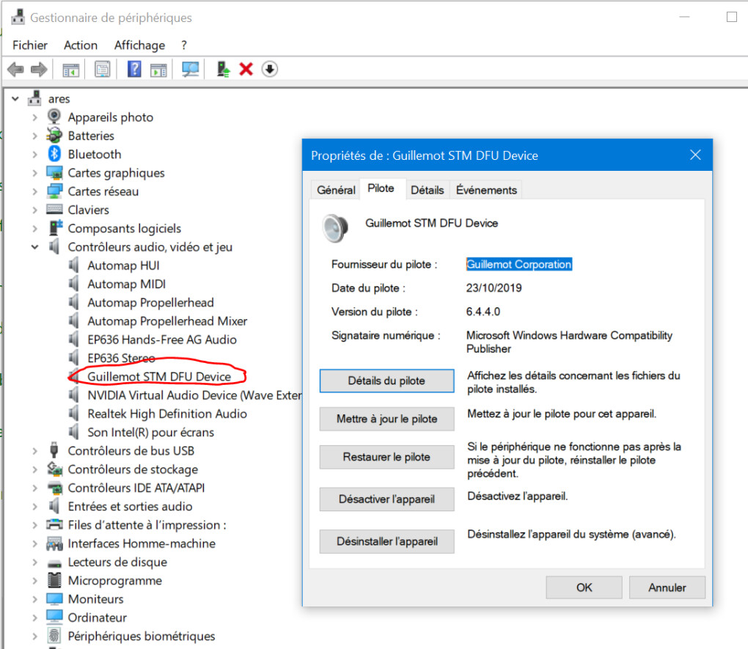Click the driver version 6.4.4.0 text
Screen dimensions: 748x649
483,312
